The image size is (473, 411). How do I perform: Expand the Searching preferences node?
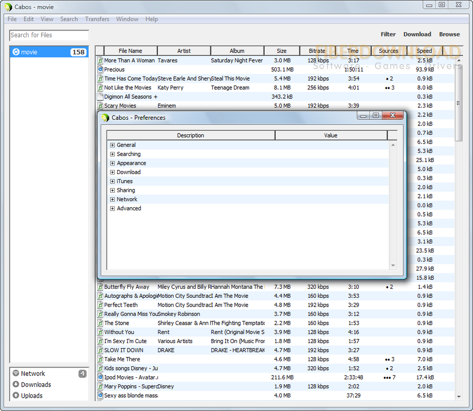112,154
